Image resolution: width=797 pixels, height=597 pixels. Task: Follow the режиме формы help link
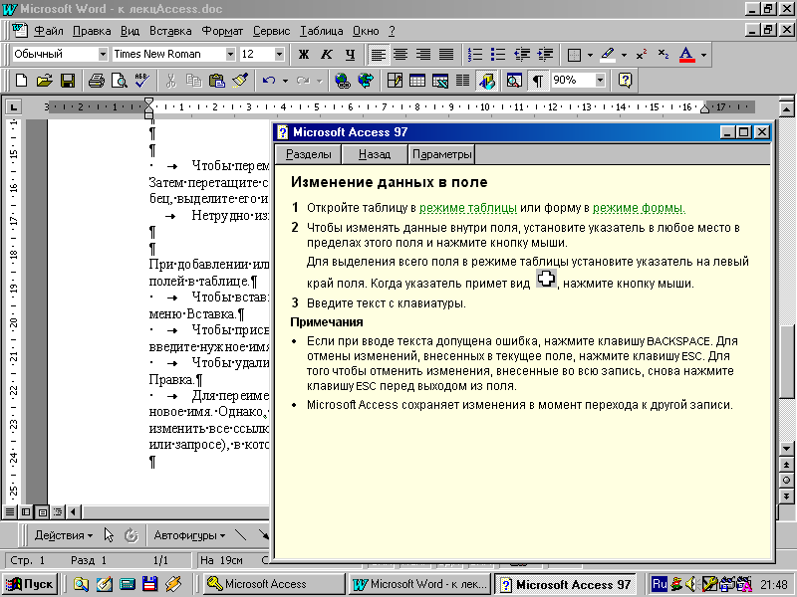pos(639,208)
